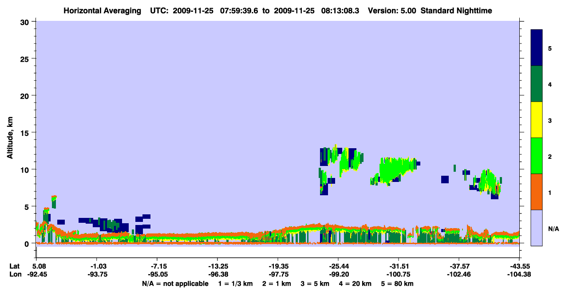Click latitude value -19.35
The width and height of the screenshot is (577, 296).
[277, 266]
